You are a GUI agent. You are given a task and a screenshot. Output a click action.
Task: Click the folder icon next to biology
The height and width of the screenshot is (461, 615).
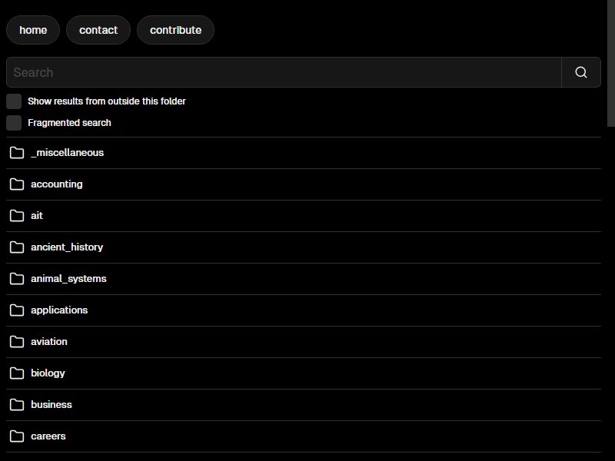click(x=17, y=373)
